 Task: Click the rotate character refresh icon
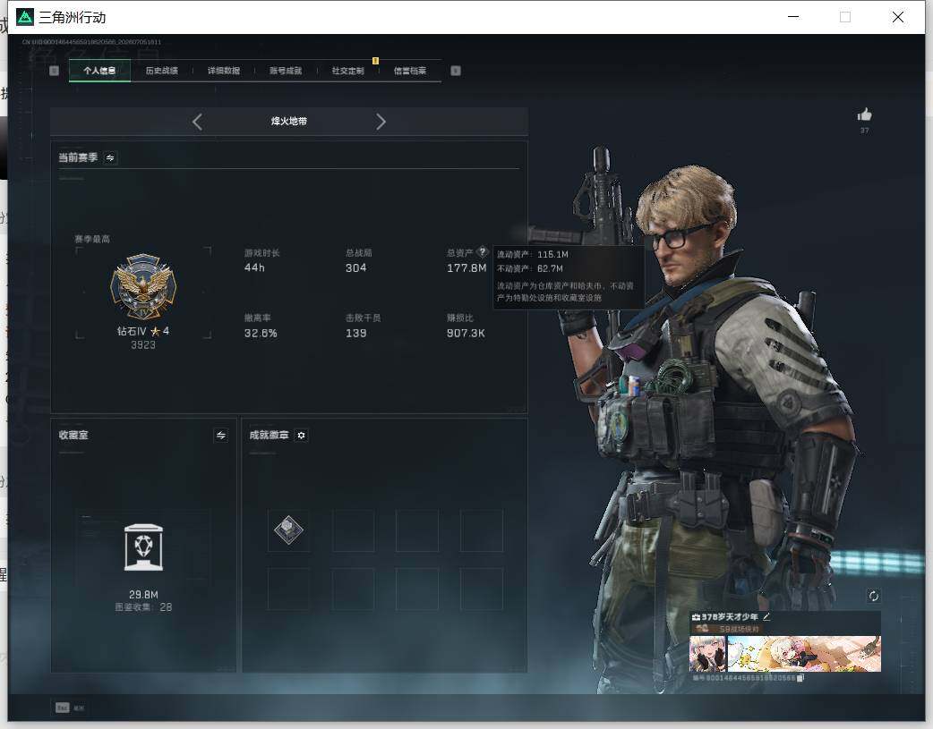[x=873, y=596]
